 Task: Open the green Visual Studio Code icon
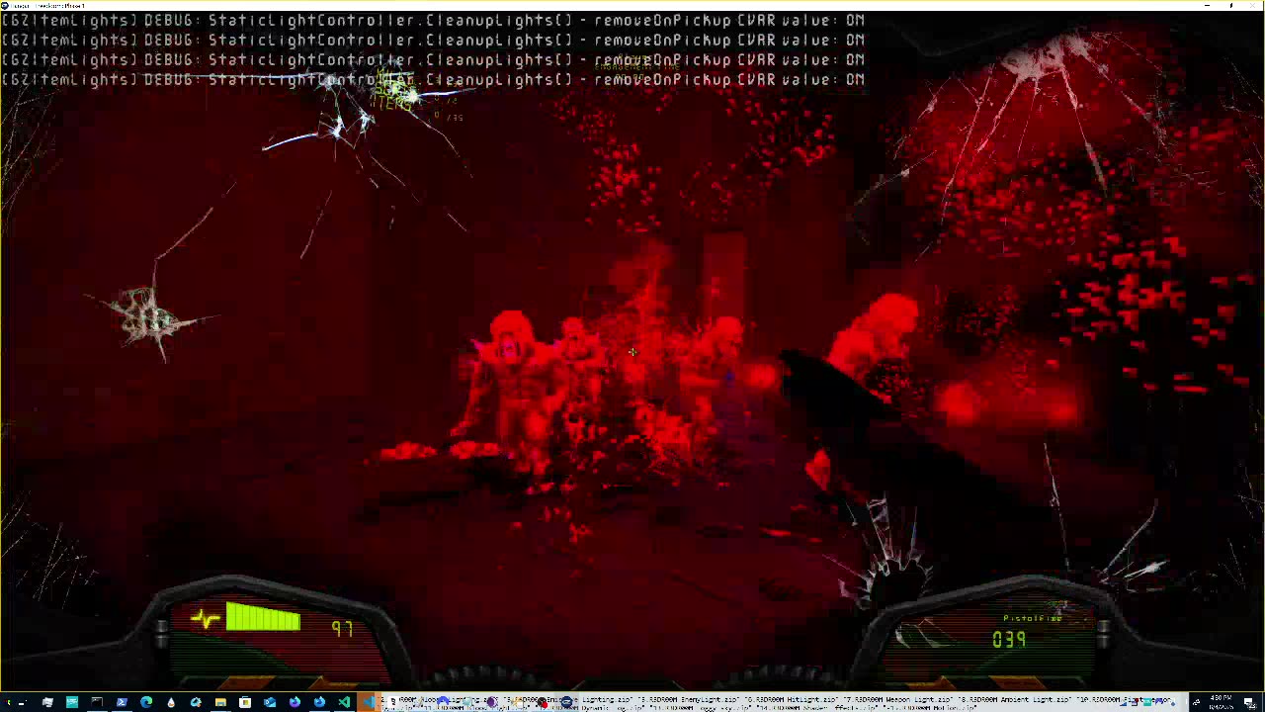tap(344, 703)
